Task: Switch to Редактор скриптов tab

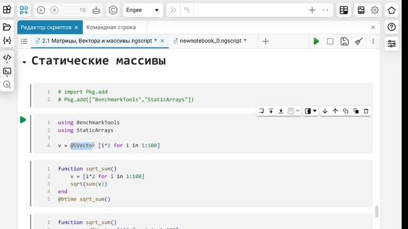Action: 46,27
